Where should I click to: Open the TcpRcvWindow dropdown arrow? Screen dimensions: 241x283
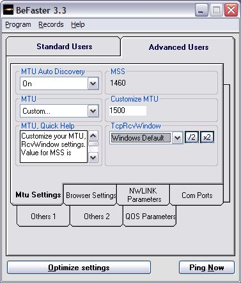click(177, 138)
